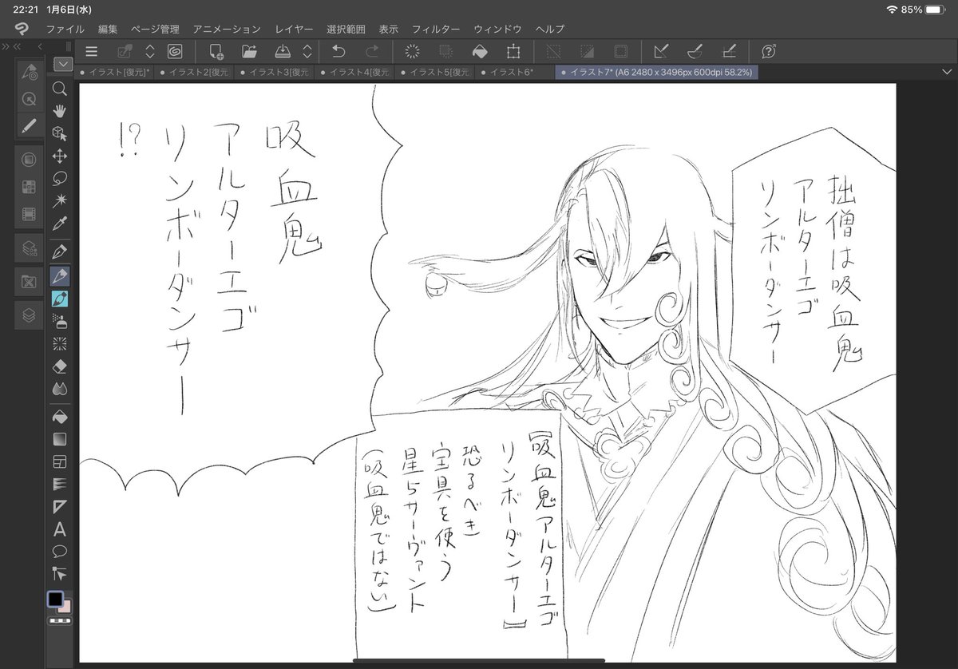Open the Clip Studio logo menu
Viewport: 958px width, 669px height.
coord(22,29)
